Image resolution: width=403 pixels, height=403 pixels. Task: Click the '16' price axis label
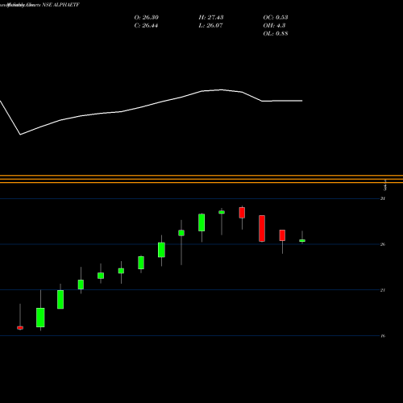point(383,335)
